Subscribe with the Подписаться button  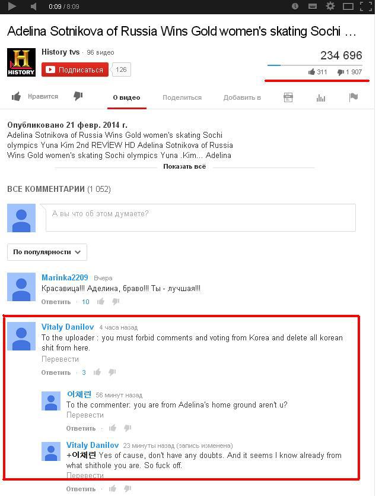(x=75, y=69)
